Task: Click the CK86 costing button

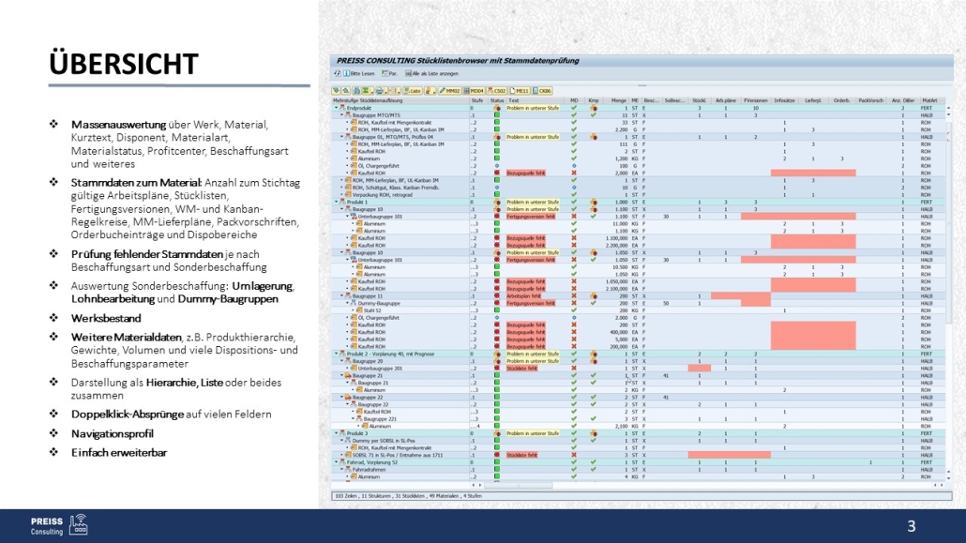Action: click(x=544, y=91)
